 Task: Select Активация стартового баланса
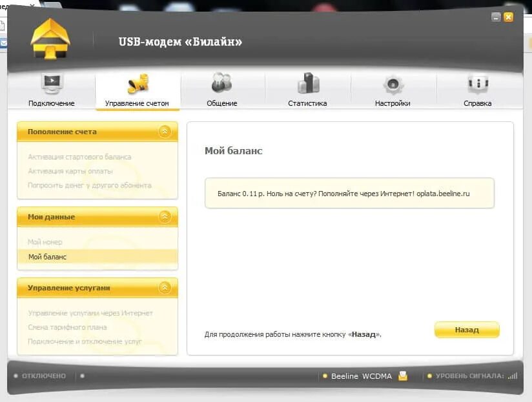[x=79, y=157]
